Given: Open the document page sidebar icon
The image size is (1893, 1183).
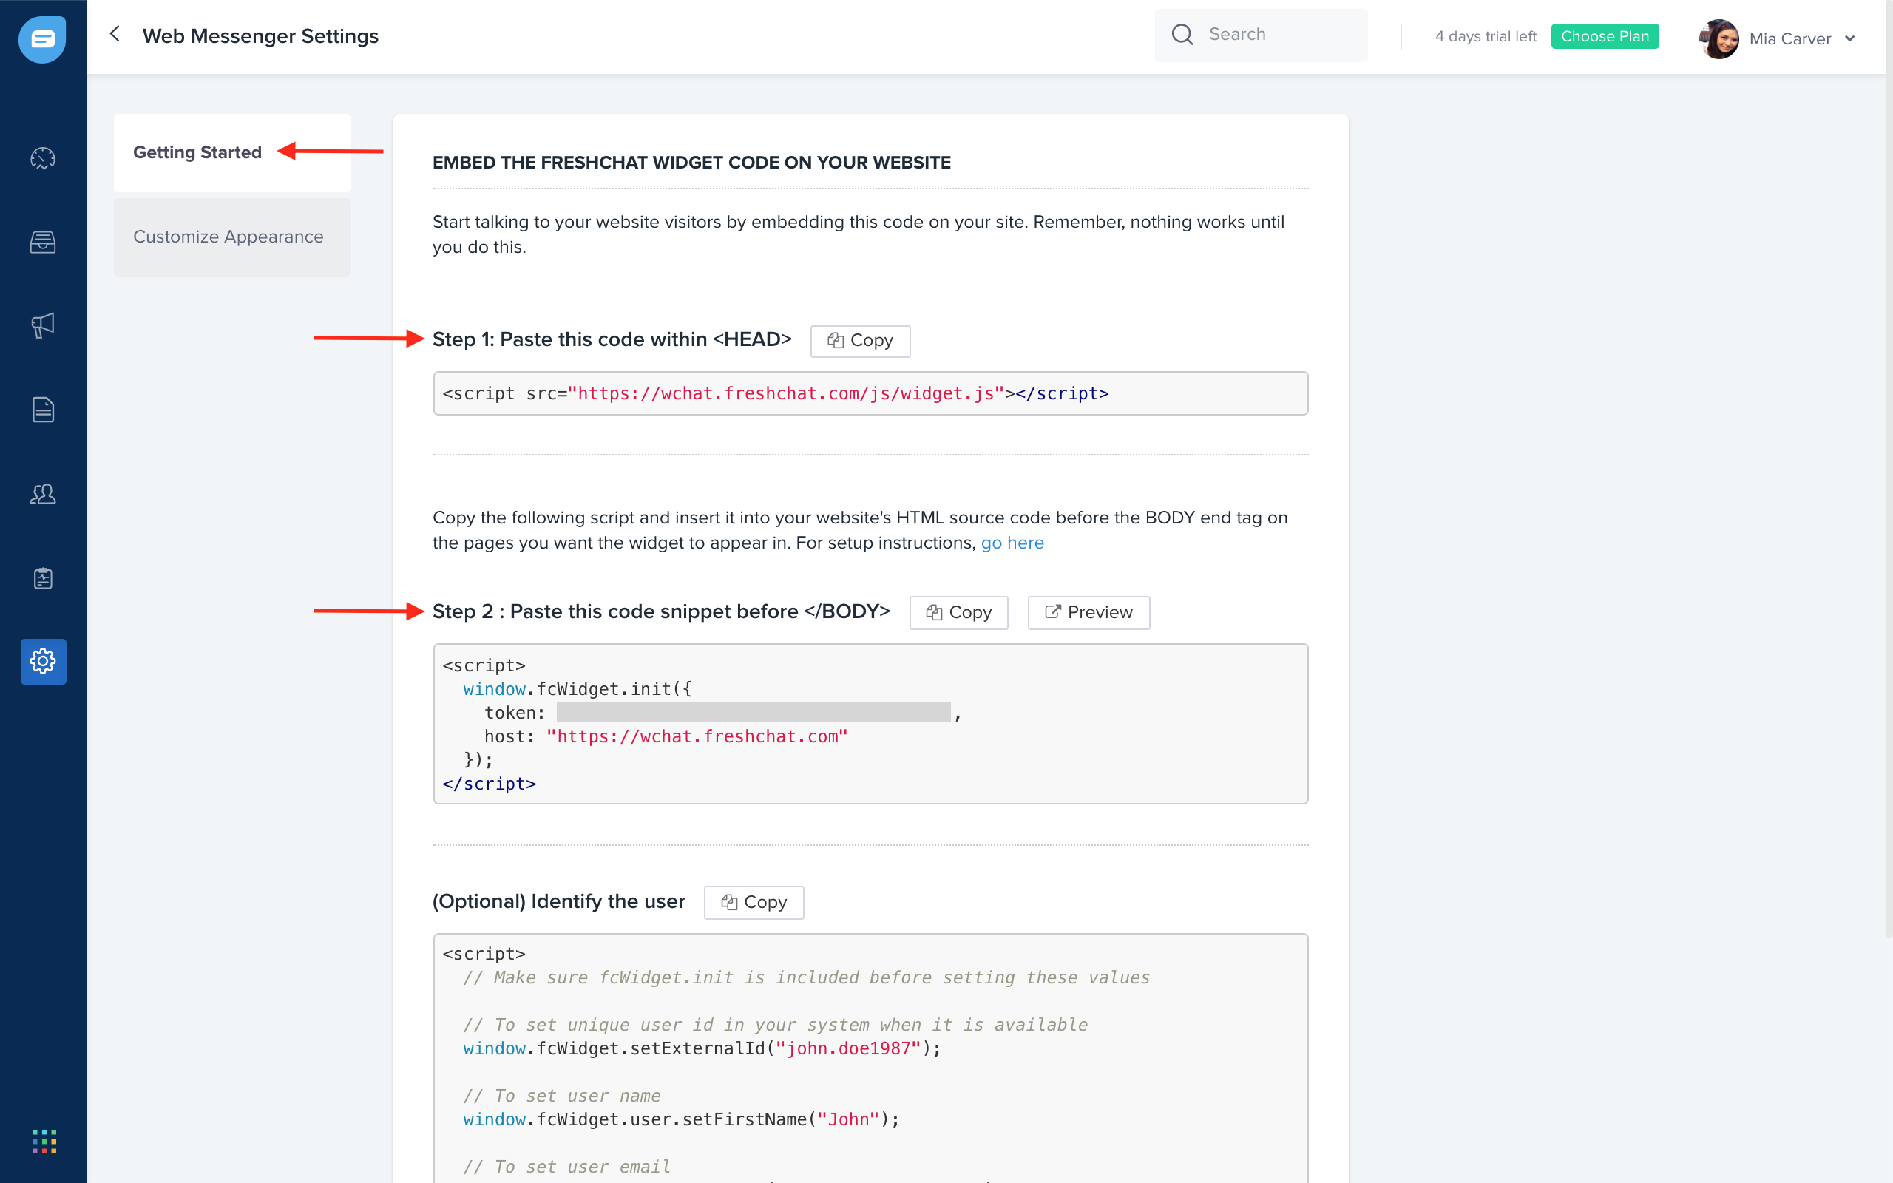Looking at the screenshot, I should (43, 409).
